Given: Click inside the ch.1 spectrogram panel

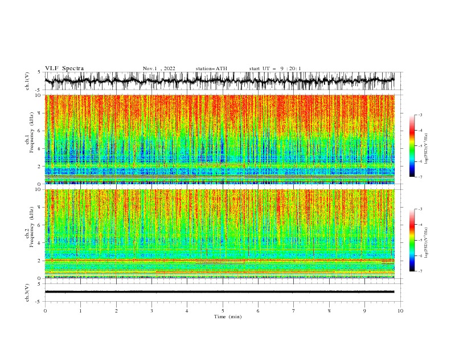Looking at the screenshot, I should coord(219,139).
